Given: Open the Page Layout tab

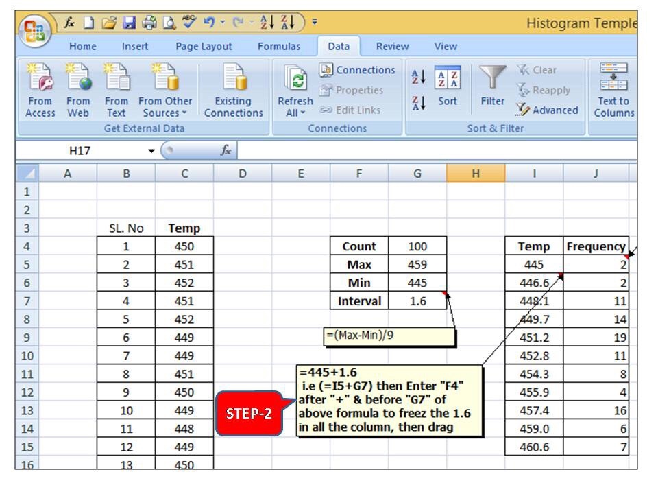Looking at the screenshot, I should 204,46.
